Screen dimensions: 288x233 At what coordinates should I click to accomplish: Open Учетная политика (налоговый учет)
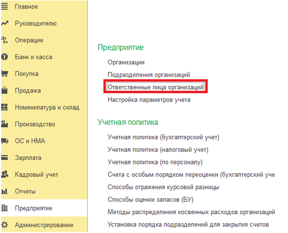[158, 149]
